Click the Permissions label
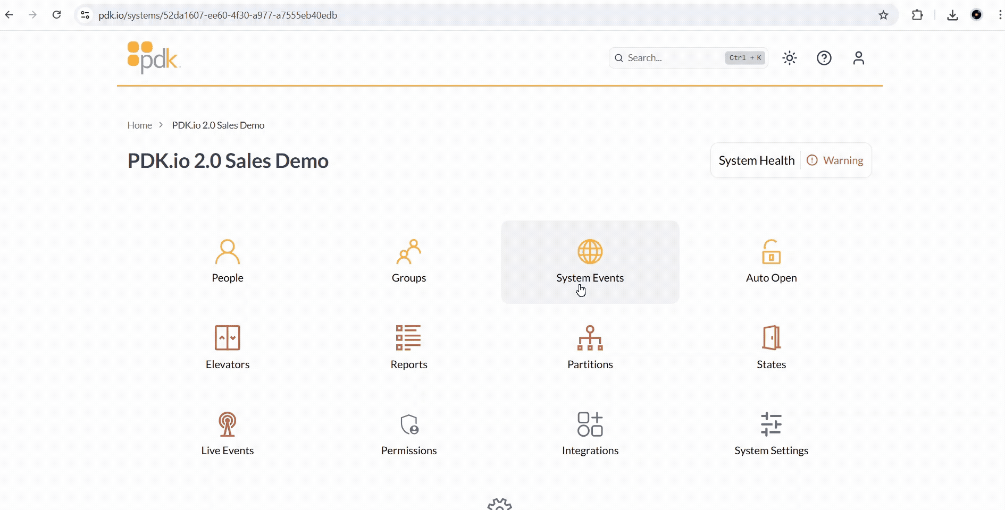This screenshot has width=1005, height=510. tap(409, 450)
